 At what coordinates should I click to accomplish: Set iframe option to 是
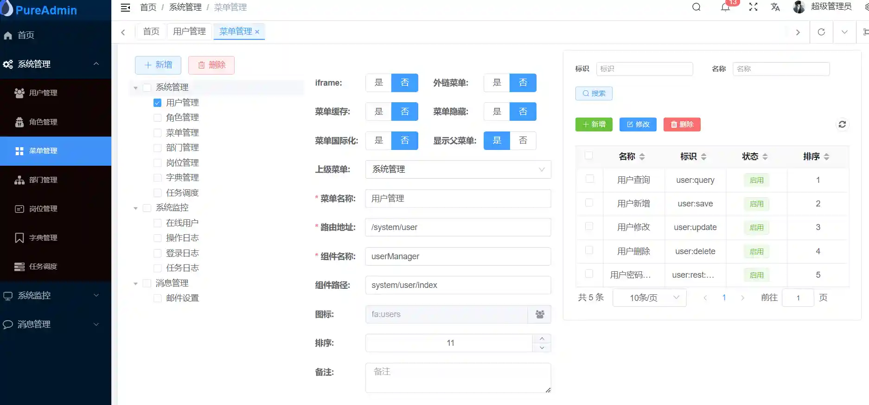click(378, 83)
